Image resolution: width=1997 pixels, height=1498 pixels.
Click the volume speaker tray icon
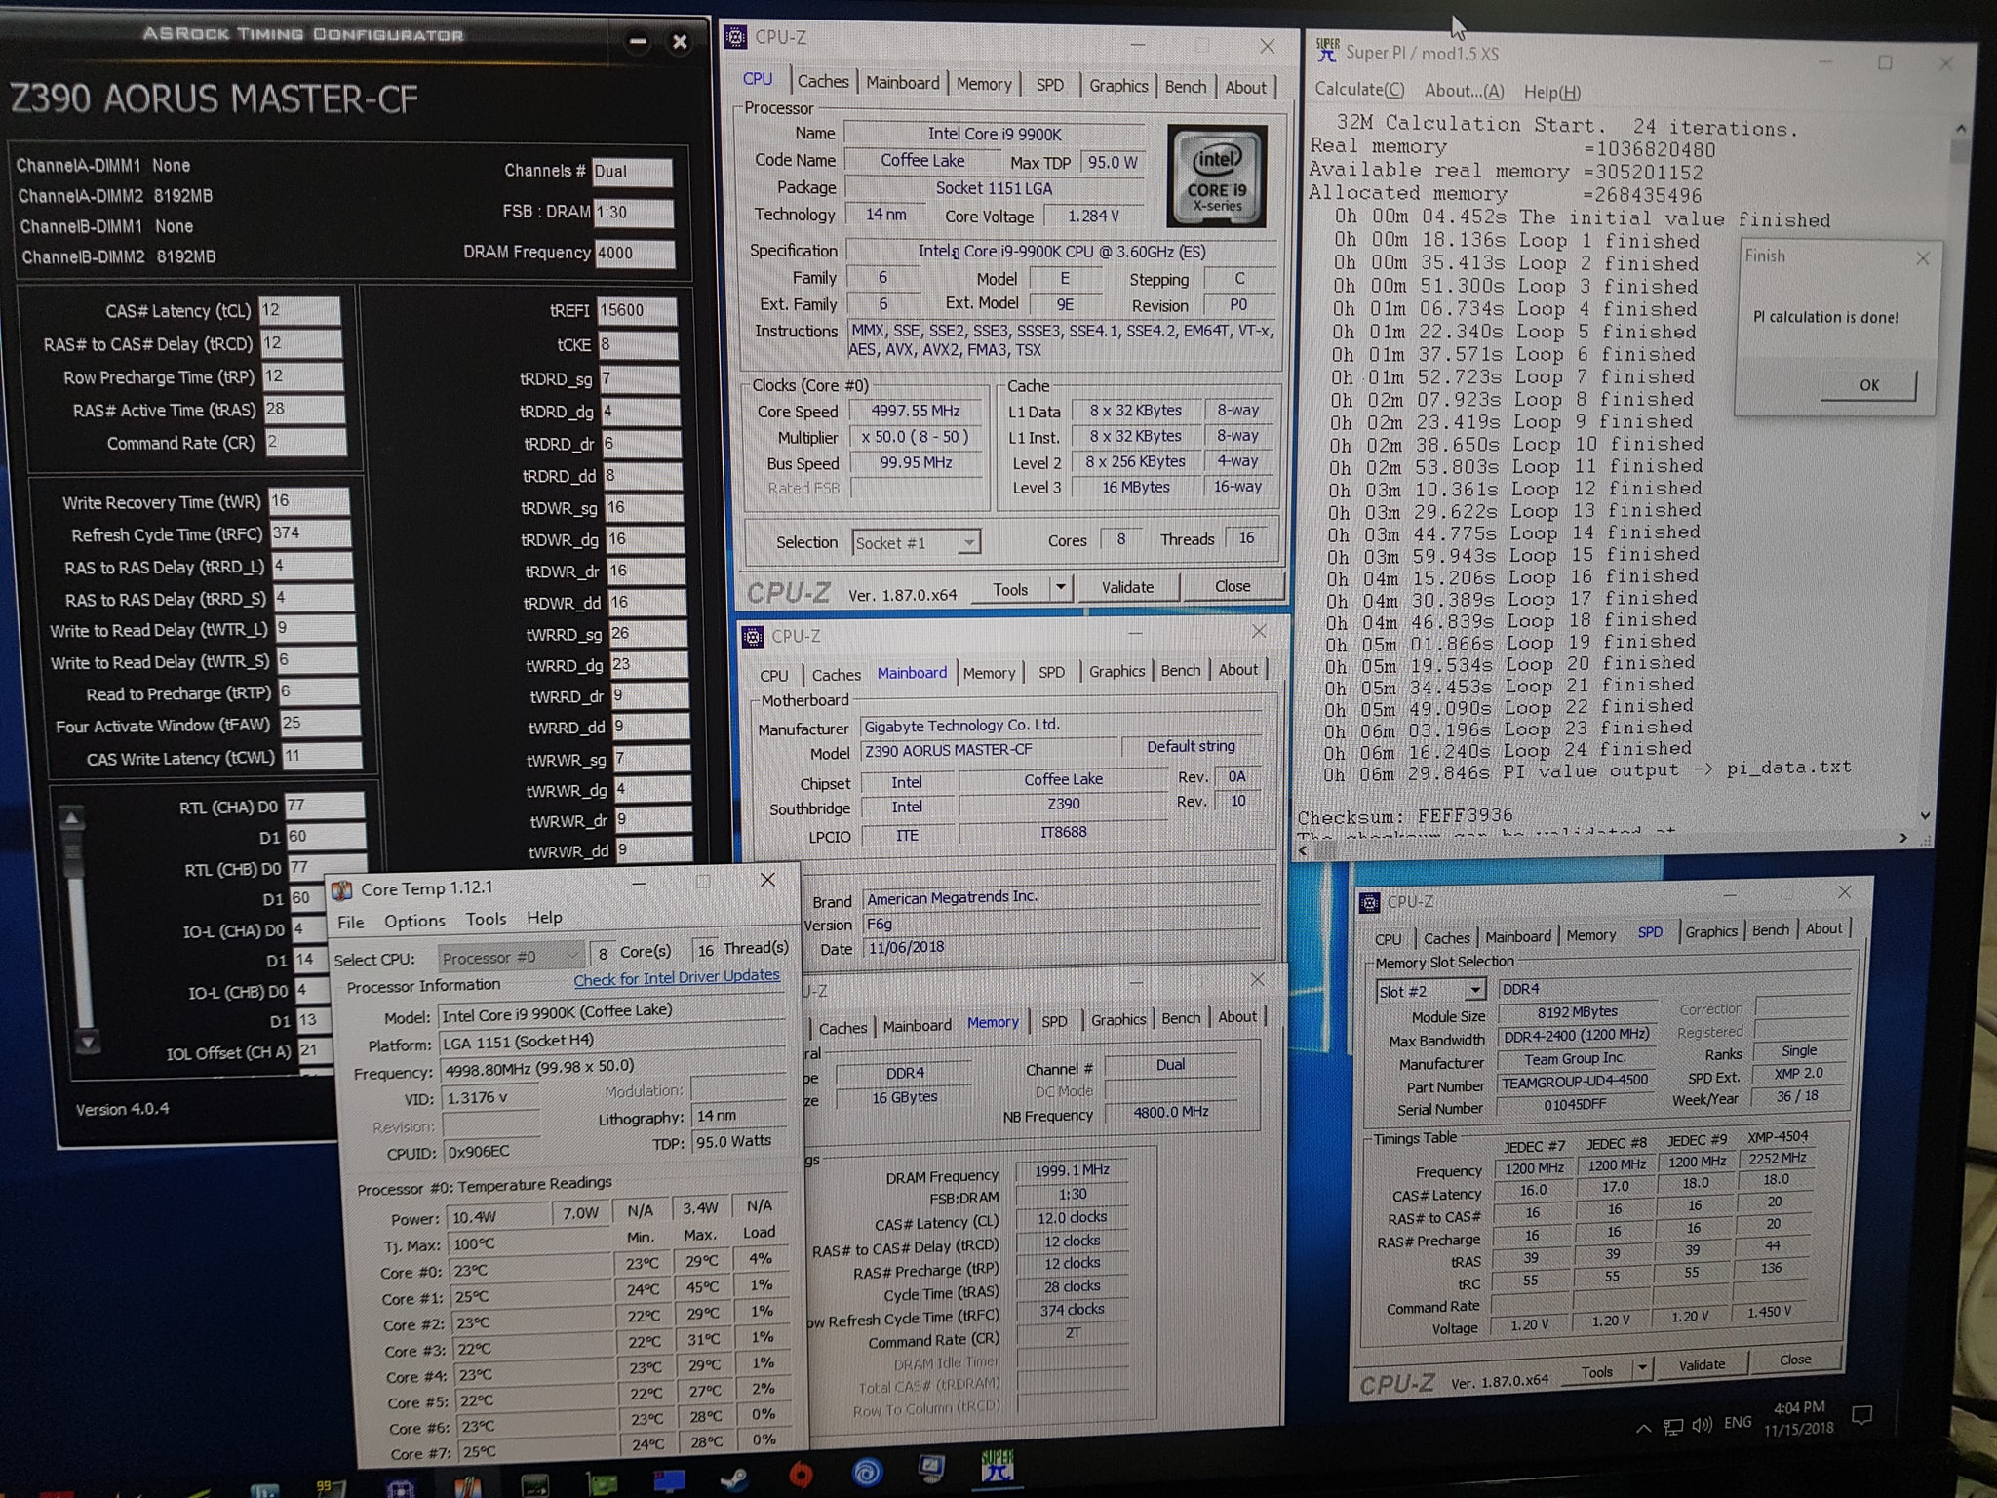pyautogui.click(x=1703, y=1425)
